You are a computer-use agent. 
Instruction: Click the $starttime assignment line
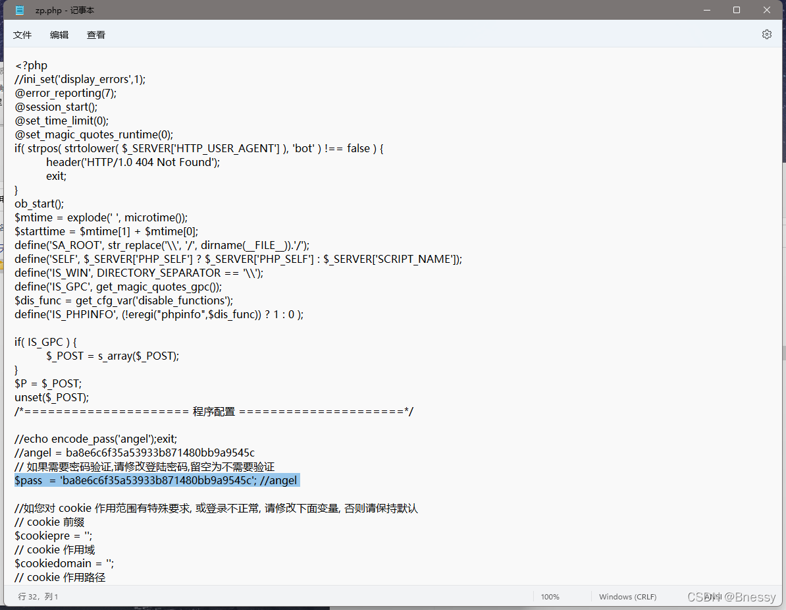tap(106, 231)
